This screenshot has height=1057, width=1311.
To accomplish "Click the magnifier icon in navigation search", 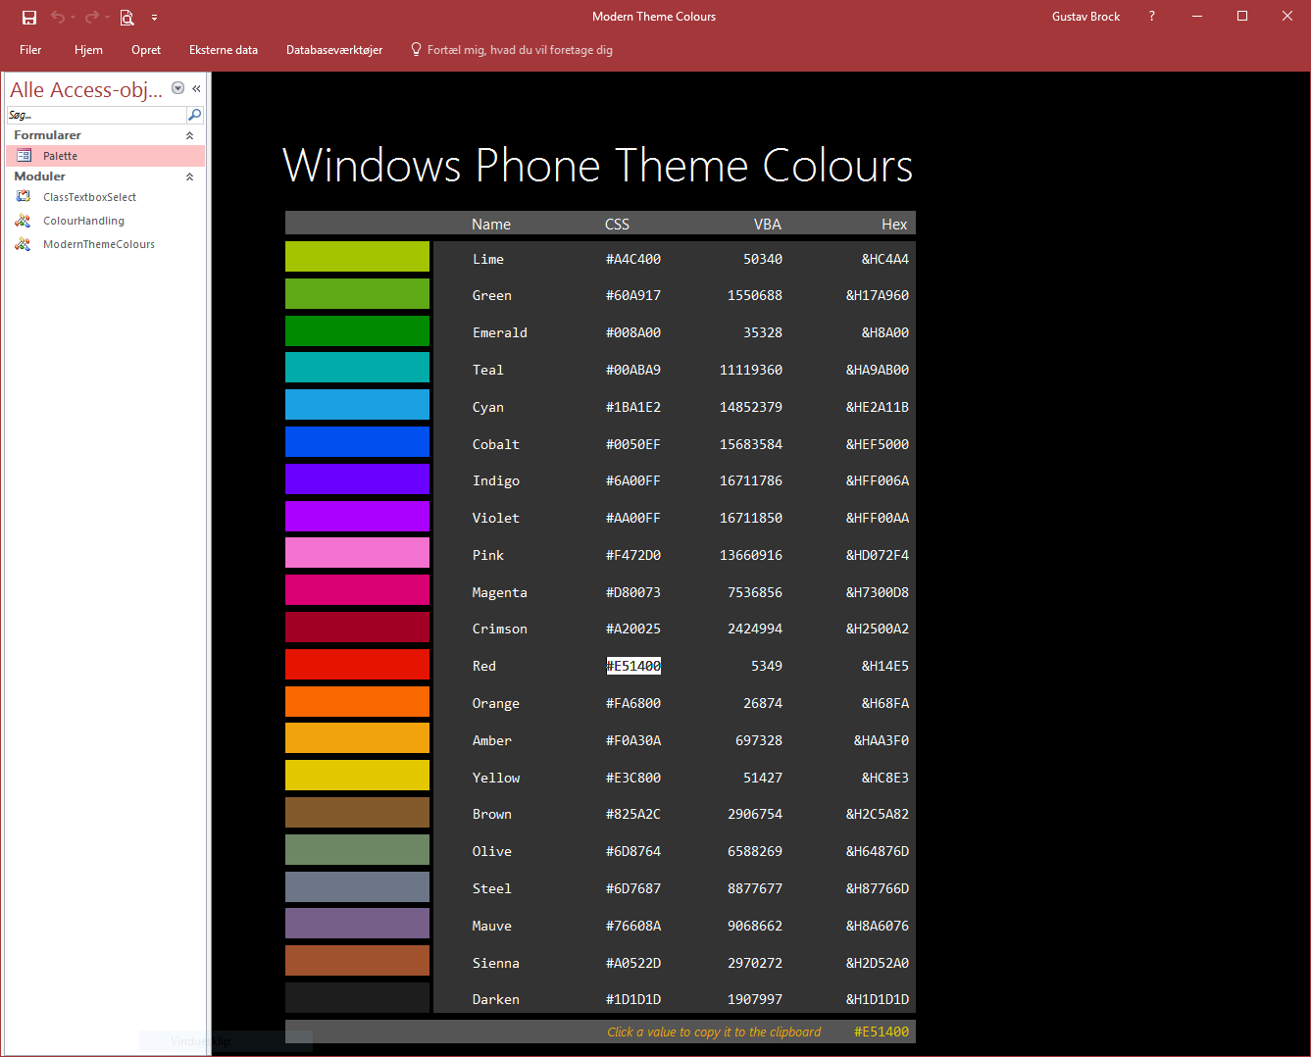I will [x=194, y=115].
